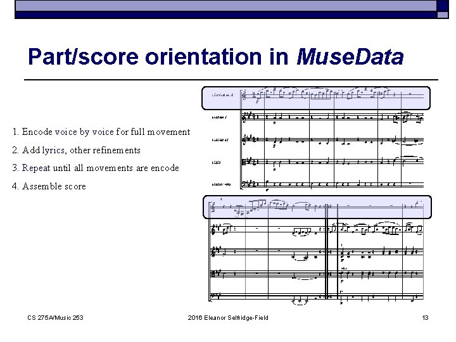Click the highlighted top staff in upper score
This screenshot has height=342, width=456.
[x=316, y=98]
